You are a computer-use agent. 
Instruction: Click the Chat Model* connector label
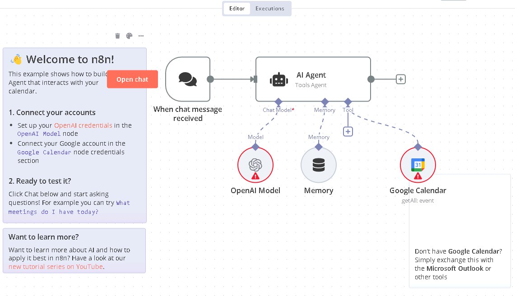[278, 110]
